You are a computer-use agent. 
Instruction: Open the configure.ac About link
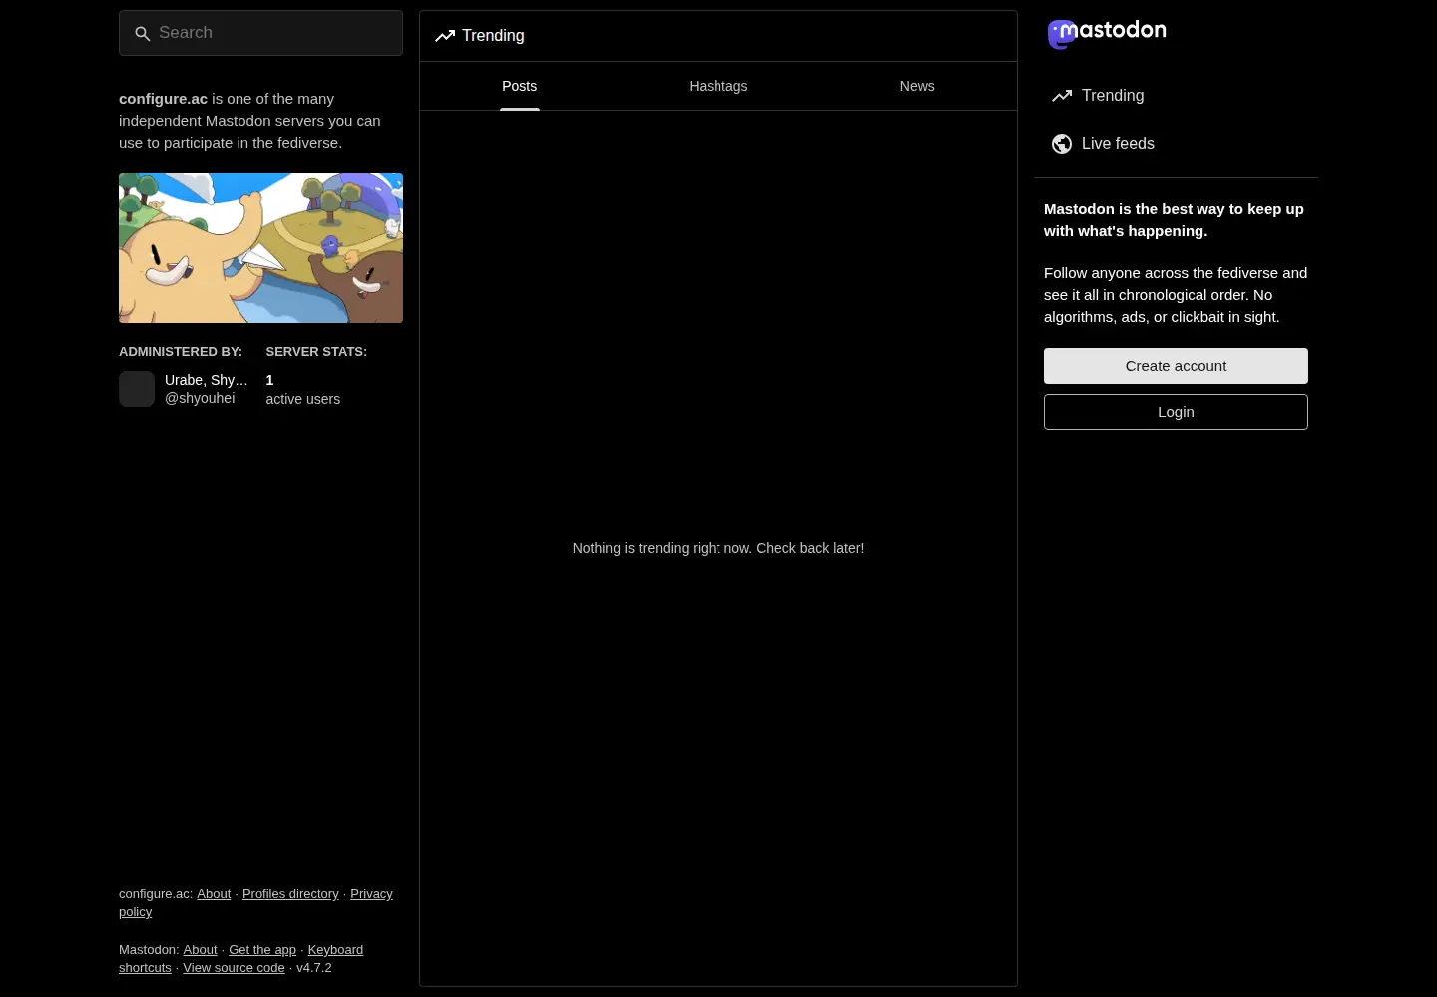tap(214, 894)
